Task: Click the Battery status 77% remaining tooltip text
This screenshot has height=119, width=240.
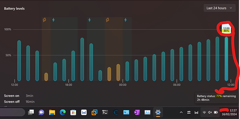Action: pyautogui.click(x=216, y=96)
